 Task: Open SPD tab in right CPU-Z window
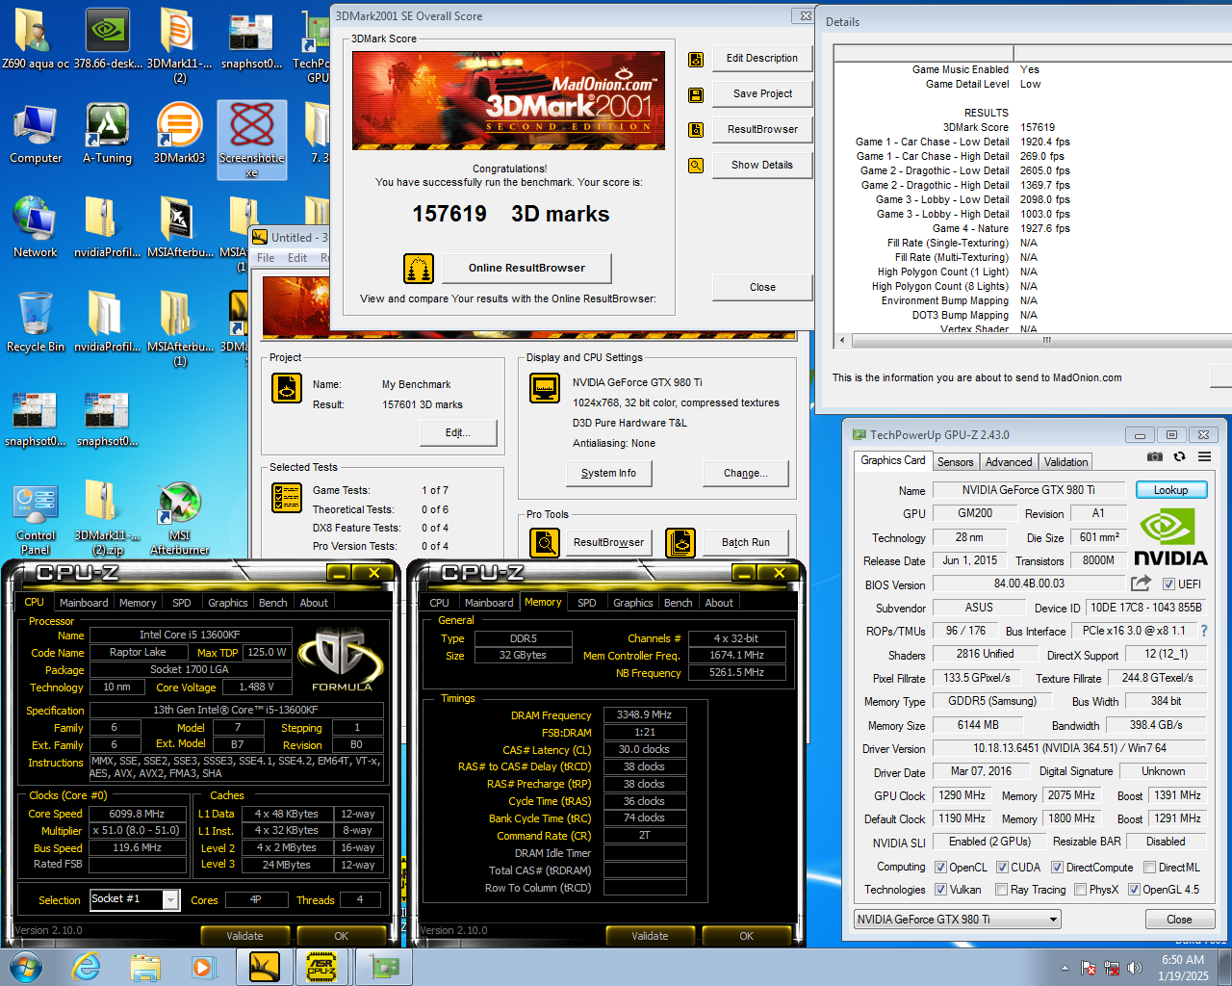[x=587, y=603]
